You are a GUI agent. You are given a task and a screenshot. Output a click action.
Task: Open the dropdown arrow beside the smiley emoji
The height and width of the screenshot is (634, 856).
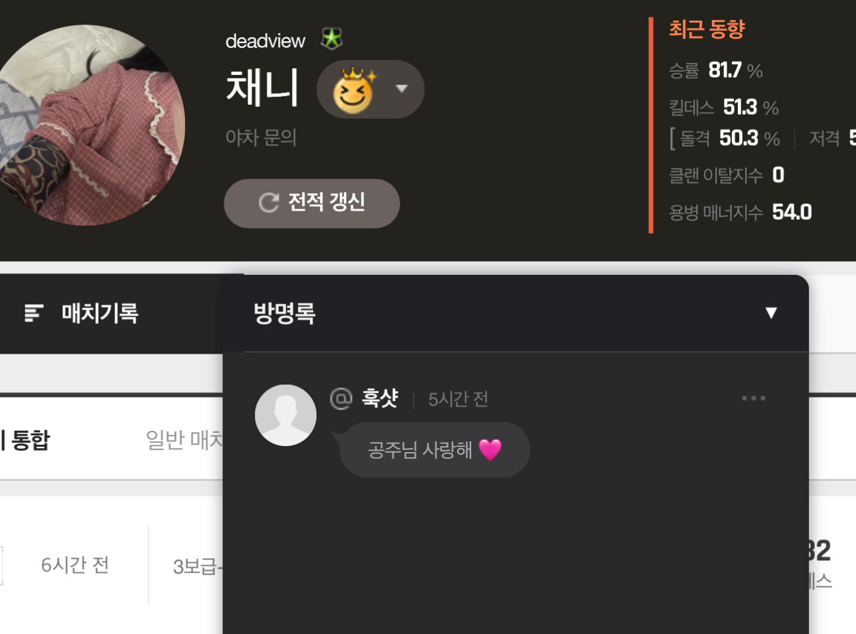point(401,89)
